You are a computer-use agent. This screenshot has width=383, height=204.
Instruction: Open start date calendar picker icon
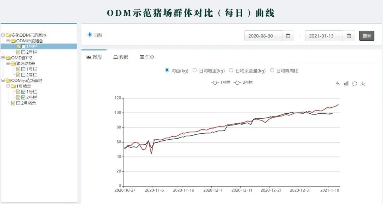288,36
